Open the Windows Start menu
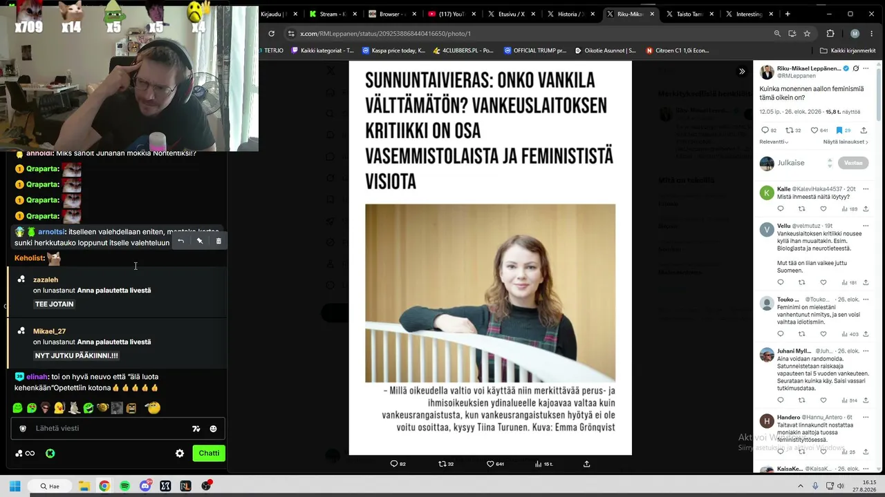The height and width of the screenshot is (497, 885). [15, 486]
